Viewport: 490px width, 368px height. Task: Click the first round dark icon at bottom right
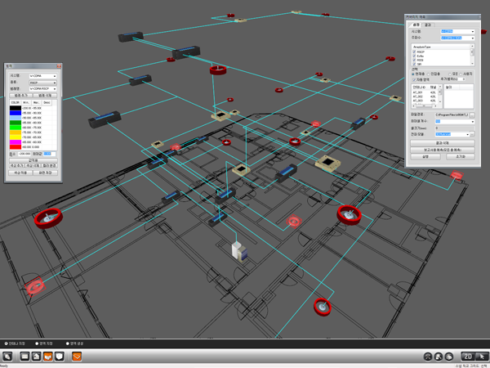point(428,357)
